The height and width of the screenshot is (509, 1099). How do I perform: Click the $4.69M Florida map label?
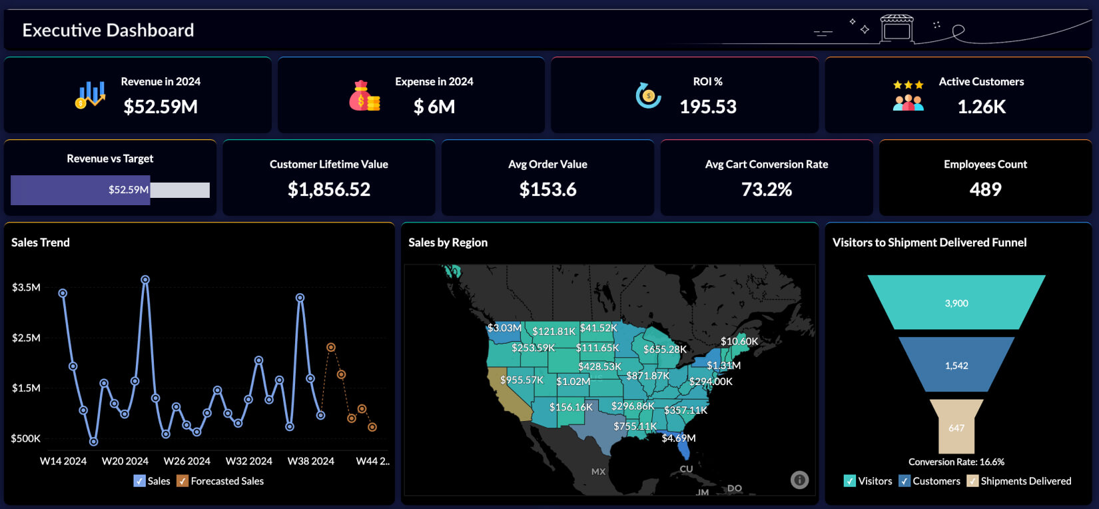click(x=678, y=438)
